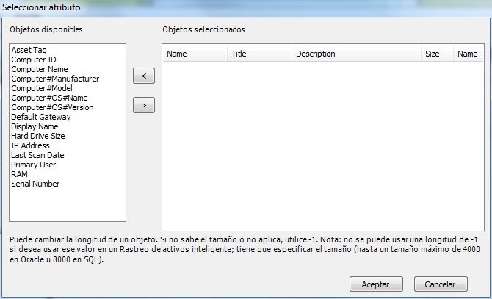The image size is (492, 299).
Task: Sort by the first Name column header
Action: tap(195, 54)
